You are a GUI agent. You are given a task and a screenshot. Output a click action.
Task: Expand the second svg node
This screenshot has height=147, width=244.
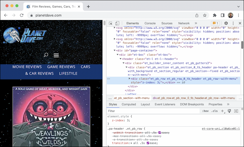click(x=114, y=39)
